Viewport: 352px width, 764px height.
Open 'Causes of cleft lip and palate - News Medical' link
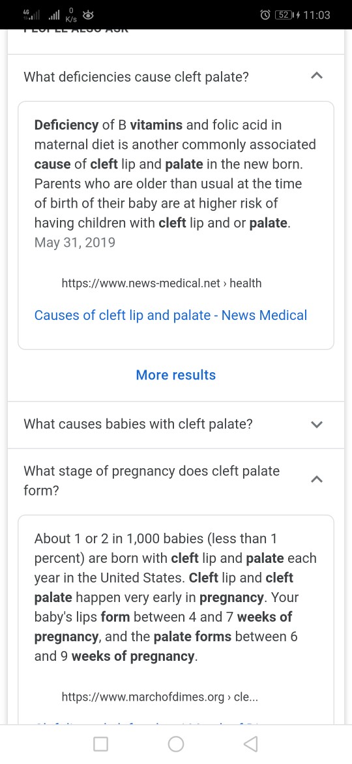pyautogui.click(x=171, y=315)
